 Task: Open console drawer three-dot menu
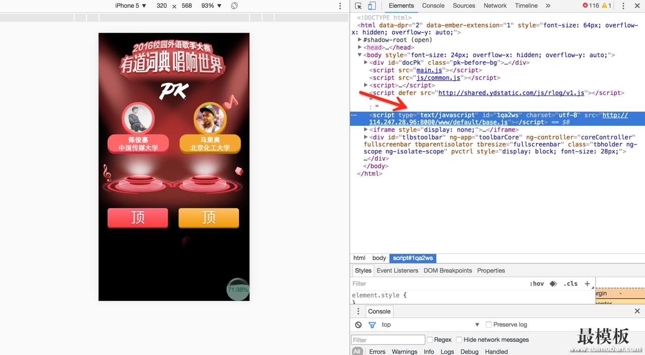click(x=358, y=311)
